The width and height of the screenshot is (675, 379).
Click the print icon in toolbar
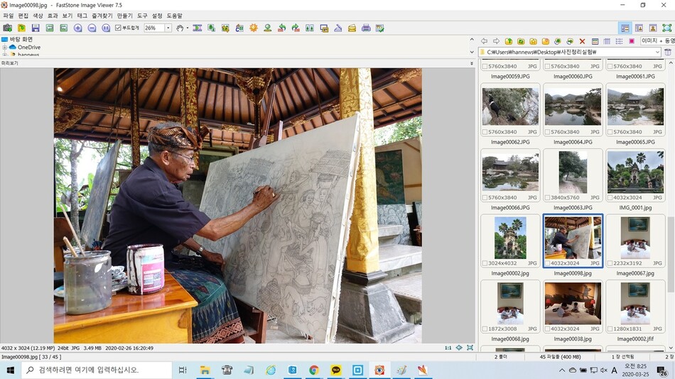(366, 28)
